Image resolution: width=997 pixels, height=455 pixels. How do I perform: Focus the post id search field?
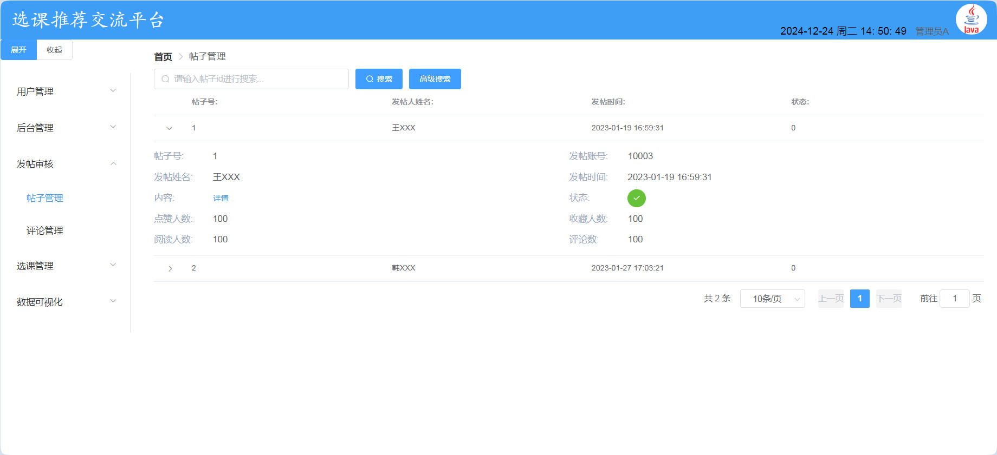(251, 79)
